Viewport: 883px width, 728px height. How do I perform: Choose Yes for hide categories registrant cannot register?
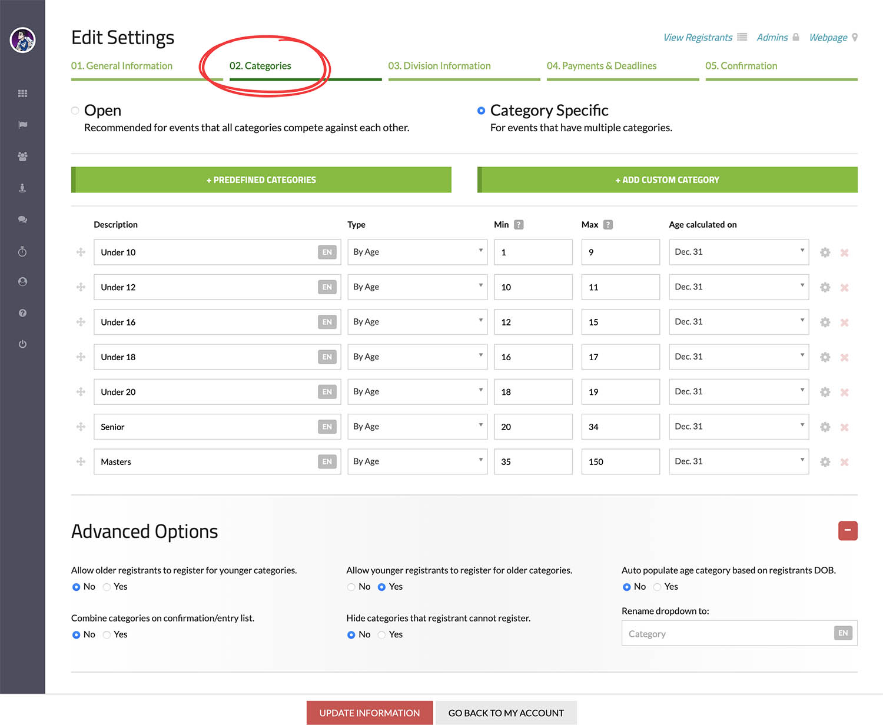[382, 634]
